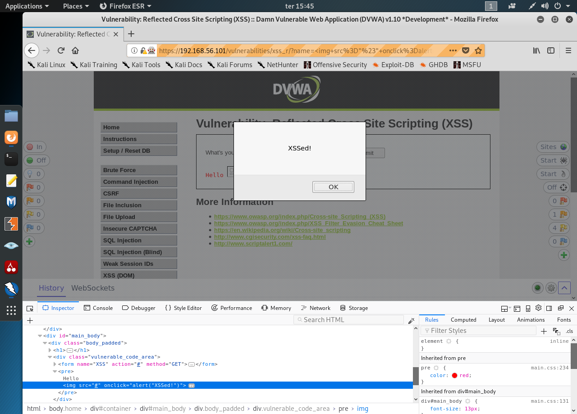Collapse the vulnerable_code_area div node
Screen dimensions: 577x414
pos(50,357)
